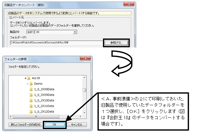Click the folder tree scroll down arrow
Viewport: 201px width, 134px height.
[x=85, y=113]
